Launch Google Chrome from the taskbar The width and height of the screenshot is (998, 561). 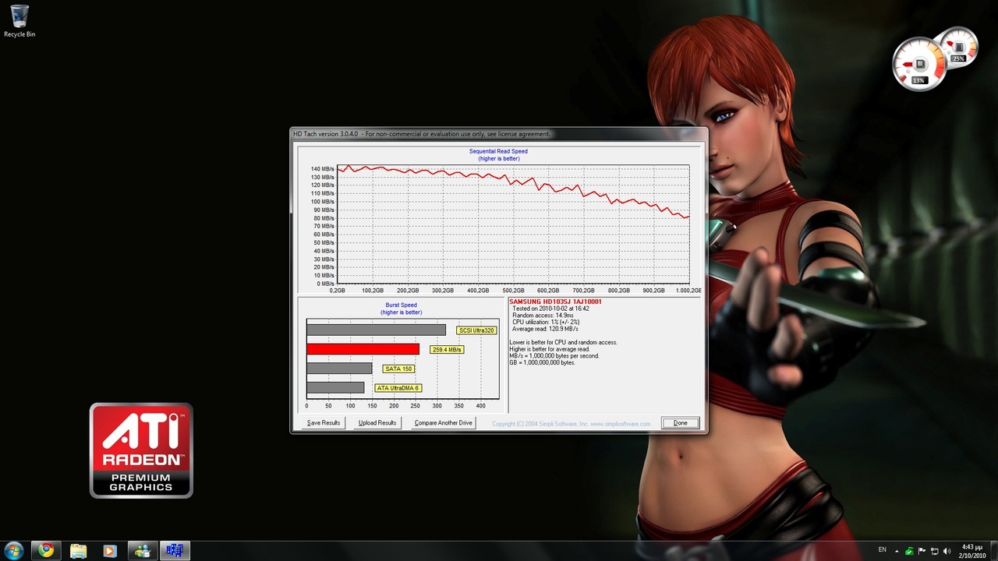click(46, 550)
